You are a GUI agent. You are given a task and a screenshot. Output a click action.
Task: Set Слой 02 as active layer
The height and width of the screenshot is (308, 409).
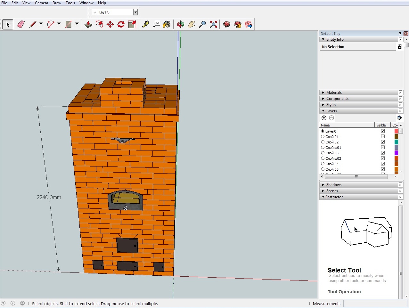[323, 142]
